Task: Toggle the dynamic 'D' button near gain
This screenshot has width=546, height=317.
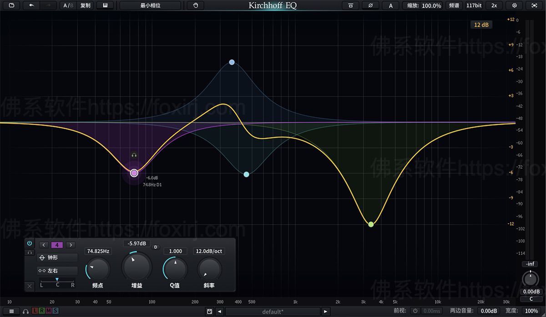Action: (155, 247)
